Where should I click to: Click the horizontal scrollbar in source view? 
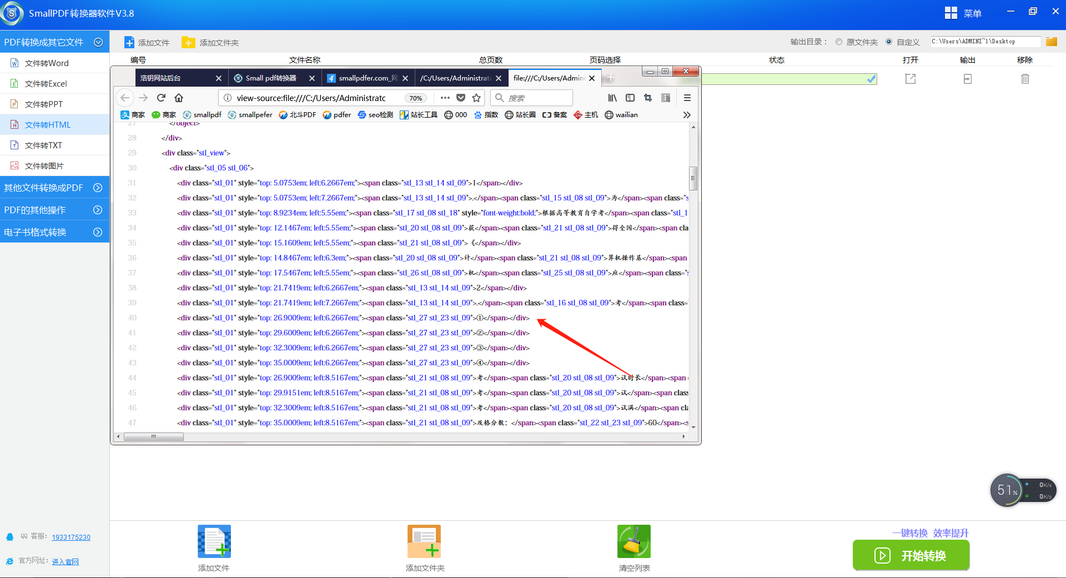coord(154,437)
